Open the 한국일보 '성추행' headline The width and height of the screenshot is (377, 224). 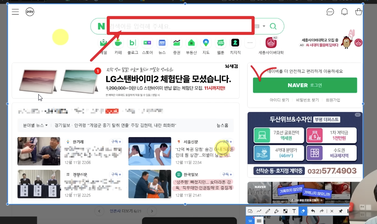[203, 185]
